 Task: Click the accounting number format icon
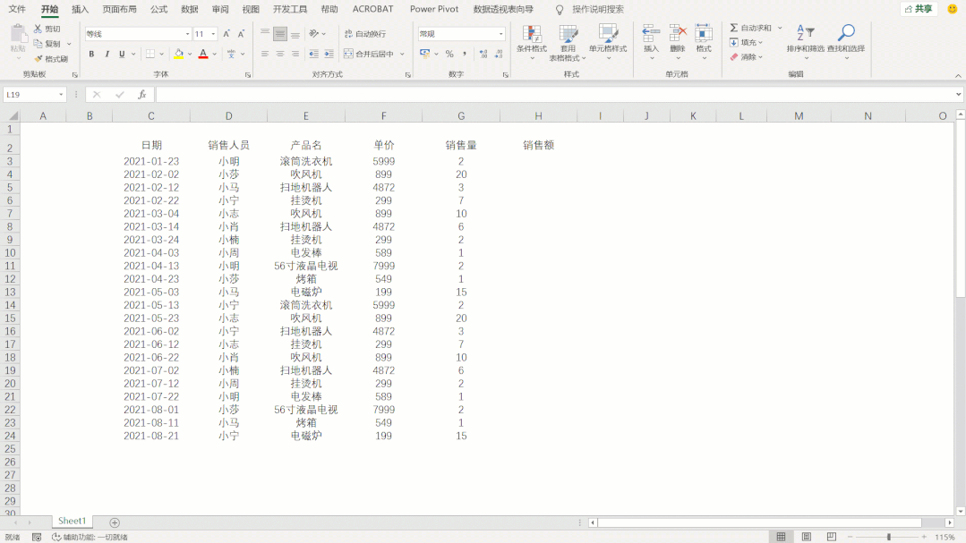425,55
